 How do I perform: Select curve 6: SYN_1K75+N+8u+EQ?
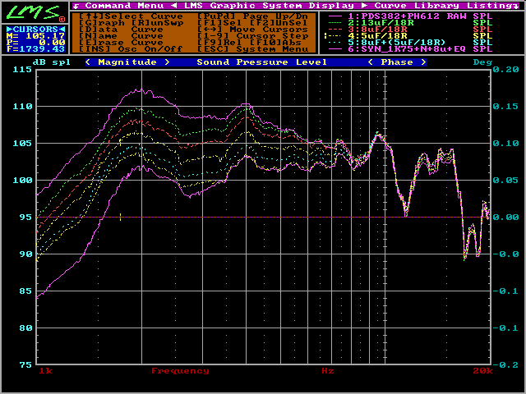tap(407, 49)
